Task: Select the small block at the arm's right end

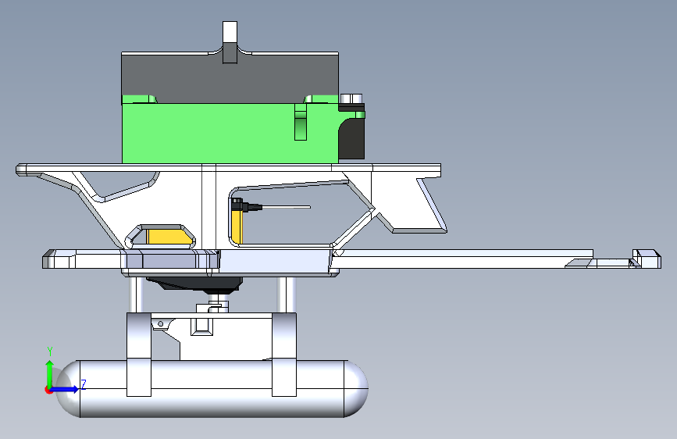Action: coord(647,259)
